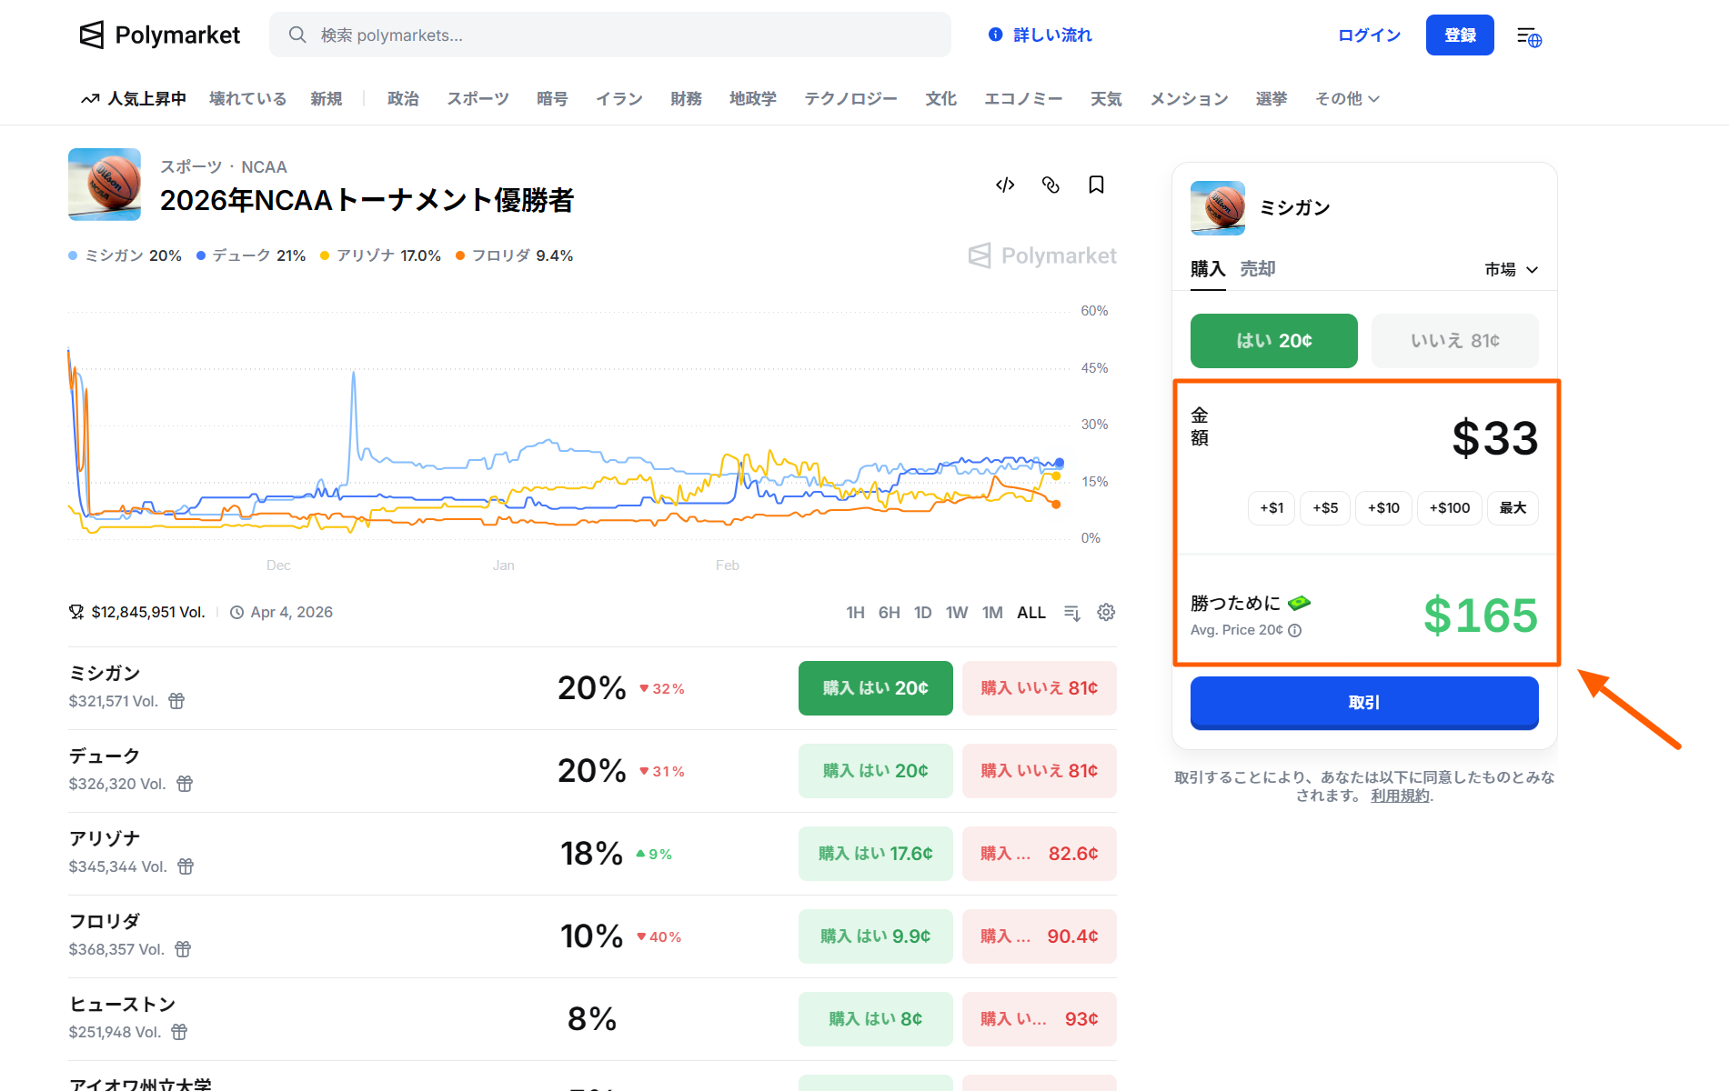Switch chart timeframe to 1D
Image resolution: width=1729 pixels, height=1091 pixels.
(x=922, y=612)
